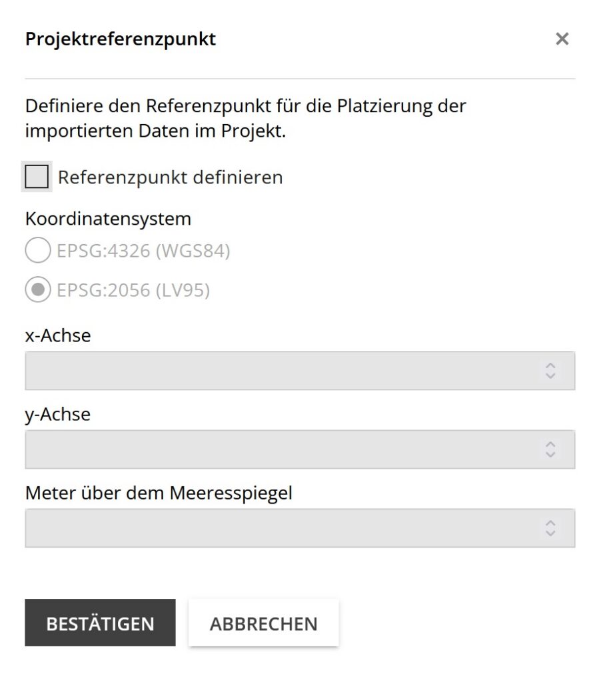Click the Meter über dem Meeresspiegel label
The width and height of the screenshot is (601, 683).
click(159, 493)
